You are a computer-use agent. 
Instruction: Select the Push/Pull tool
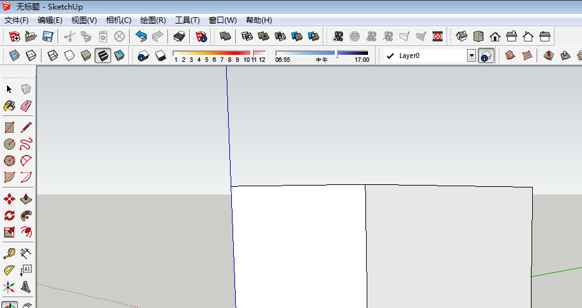pos(26,199)
